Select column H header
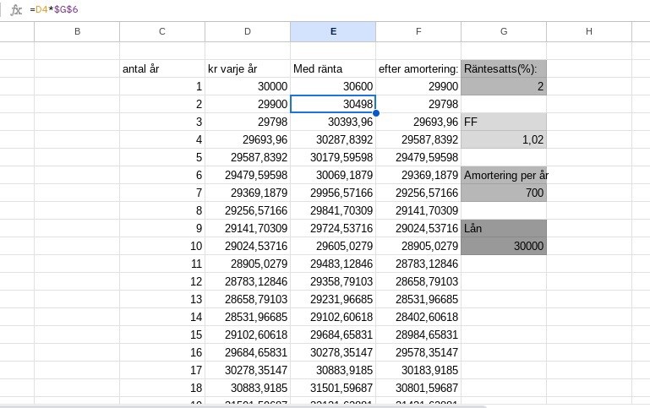Image resolution: width=650 pixels, height=408 pixels. point(589,31)
